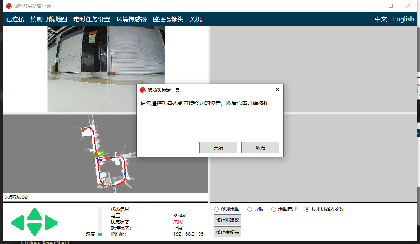Click the red bird icon in dialog title

click(142, 90)
